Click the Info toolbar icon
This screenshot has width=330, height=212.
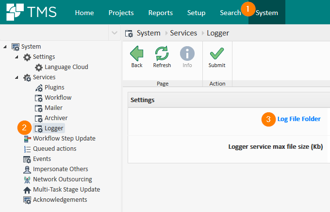(x=187, y=54)
